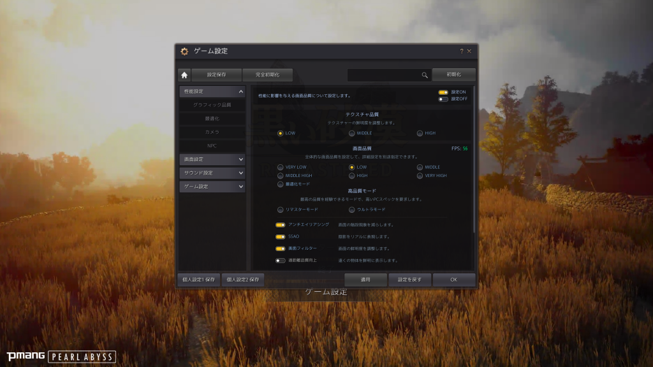Open the グラフィック品質 submenu item
653x367 pixels.
click(x=212, y=105)
